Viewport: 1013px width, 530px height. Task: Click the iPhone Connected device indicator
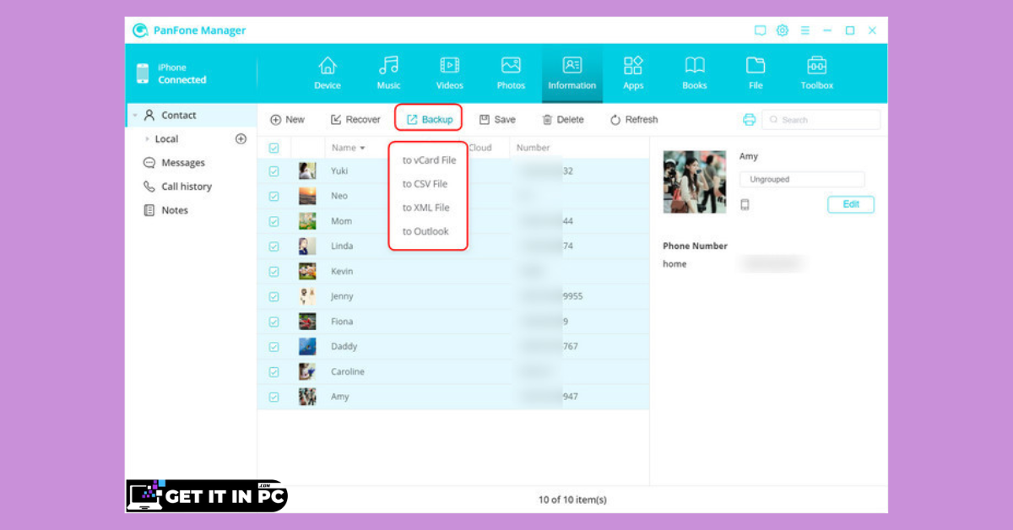[171, 73]
